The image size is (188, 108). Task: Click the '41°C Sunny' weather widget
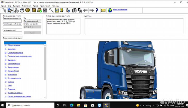click(x=144, y=105)
